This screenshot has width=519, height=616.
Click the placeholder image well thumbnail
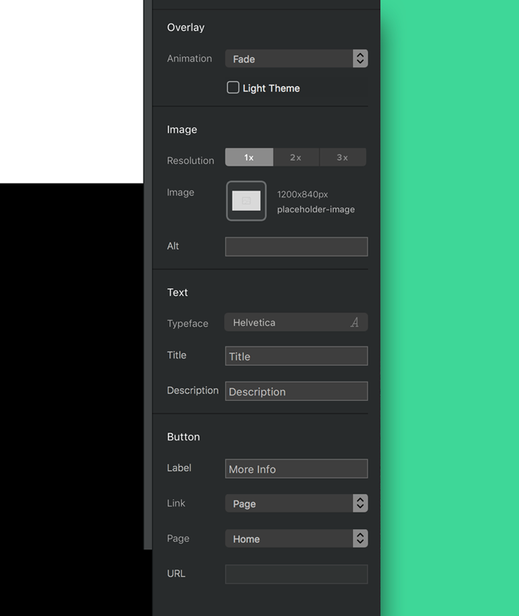(x=246, y=201)
